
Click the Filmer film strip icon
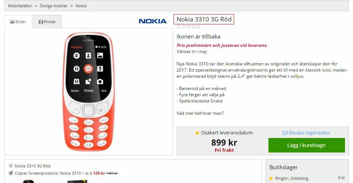41,22
